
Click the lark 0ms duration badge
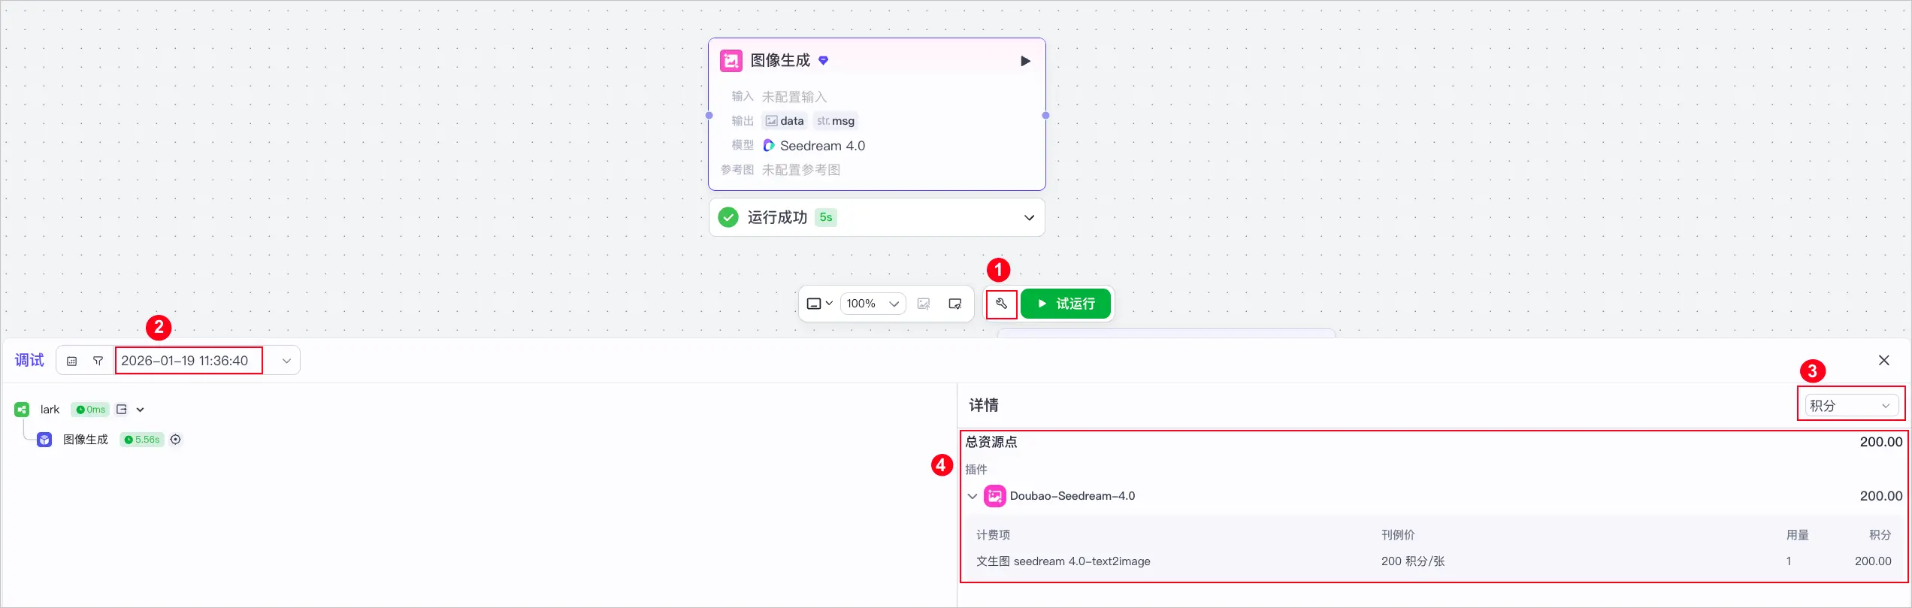click(90, 410)
